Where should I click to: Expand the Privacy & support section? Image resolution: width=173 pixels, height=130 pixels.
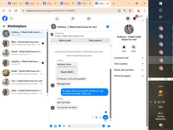(x=129, y=76)
